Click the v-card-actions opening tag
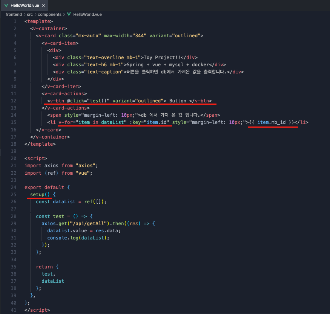Image resolution: width=330 pixels, height=314 pixels. pyautogui.click(x=64, y=94)
